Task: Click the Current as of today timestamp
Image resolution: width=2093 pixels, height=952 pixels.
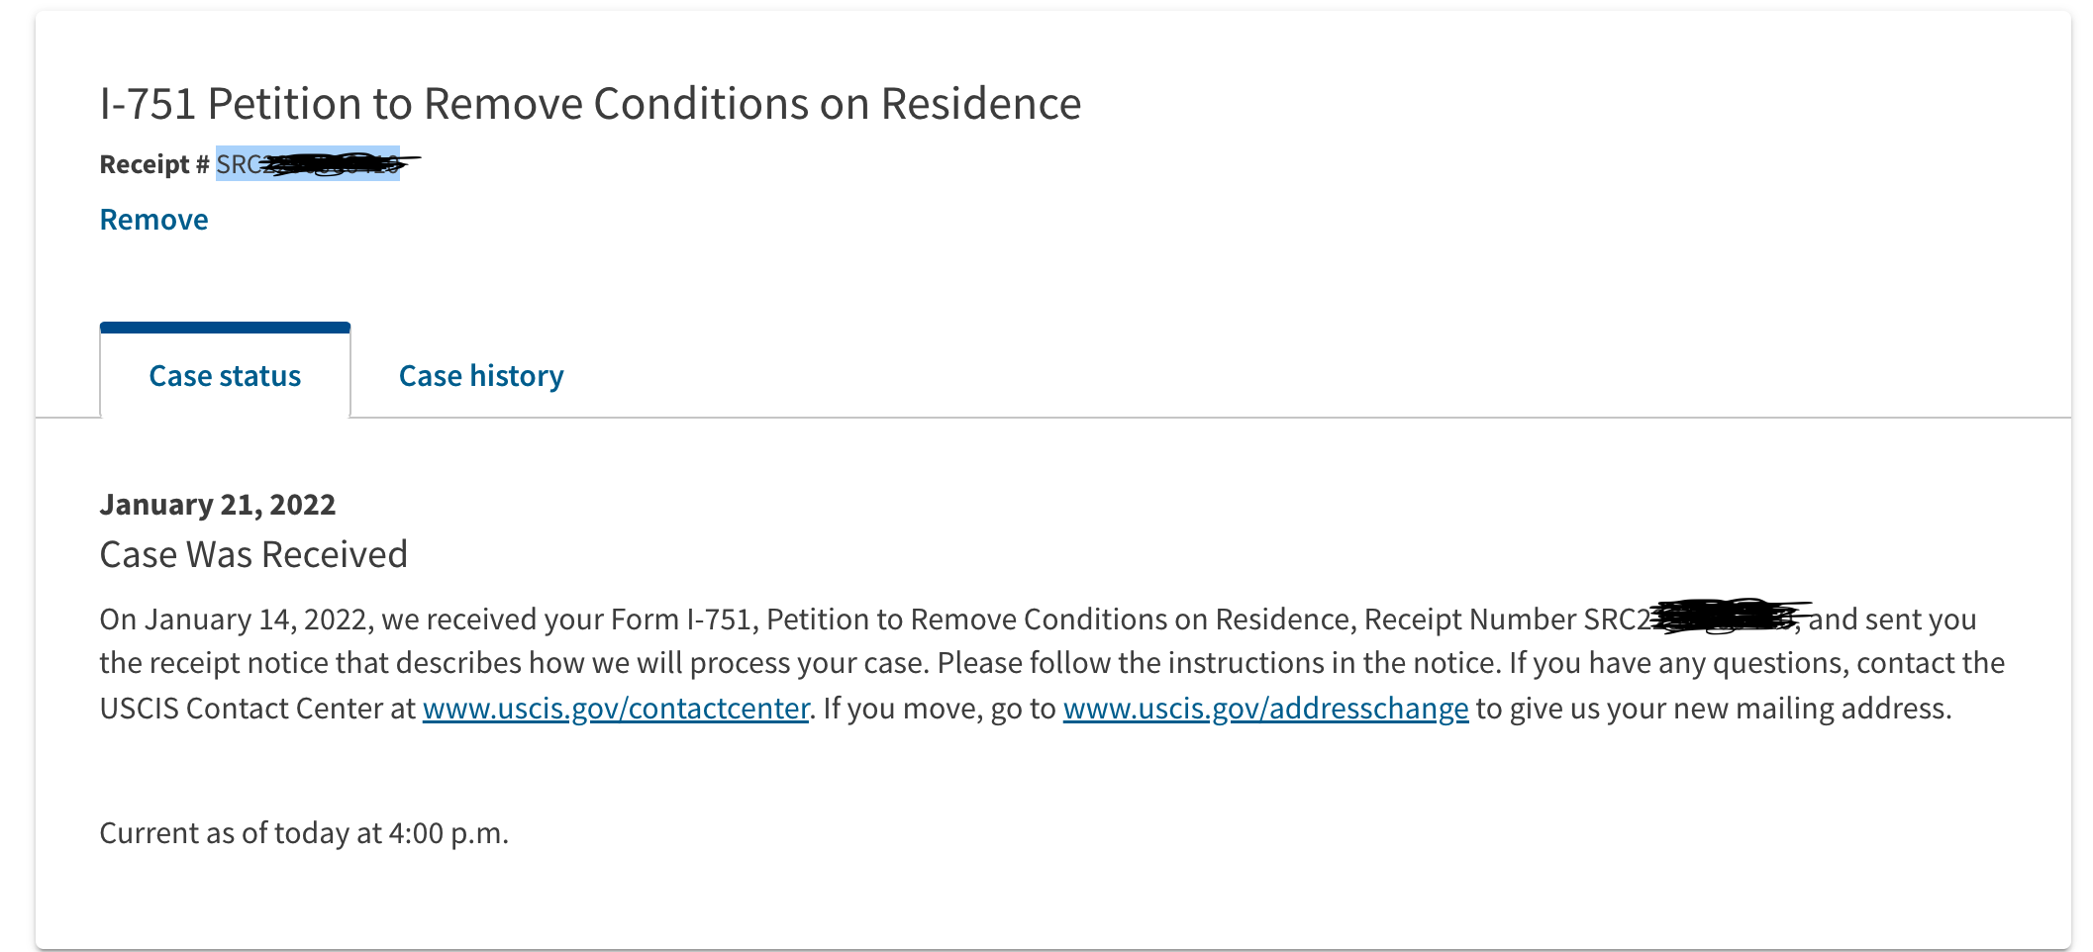Action: (304, 833)
